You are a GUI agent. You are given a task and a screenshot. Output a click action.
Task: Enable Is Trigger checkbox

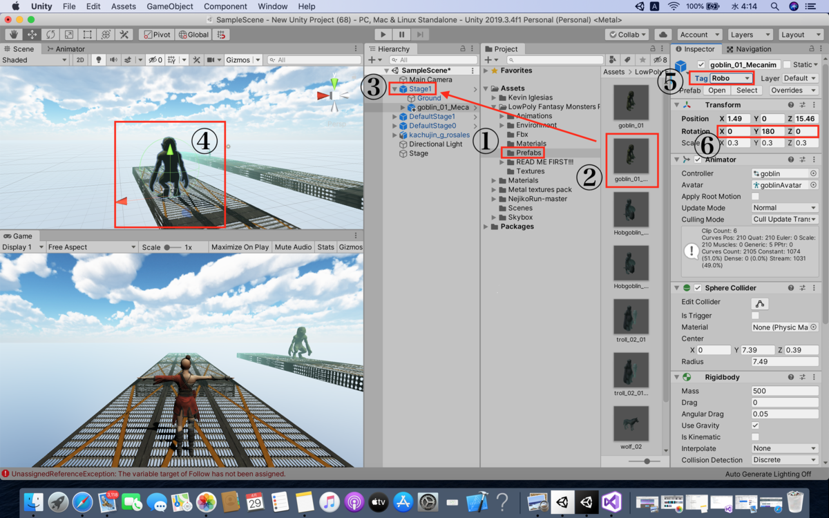coord(756,316)
